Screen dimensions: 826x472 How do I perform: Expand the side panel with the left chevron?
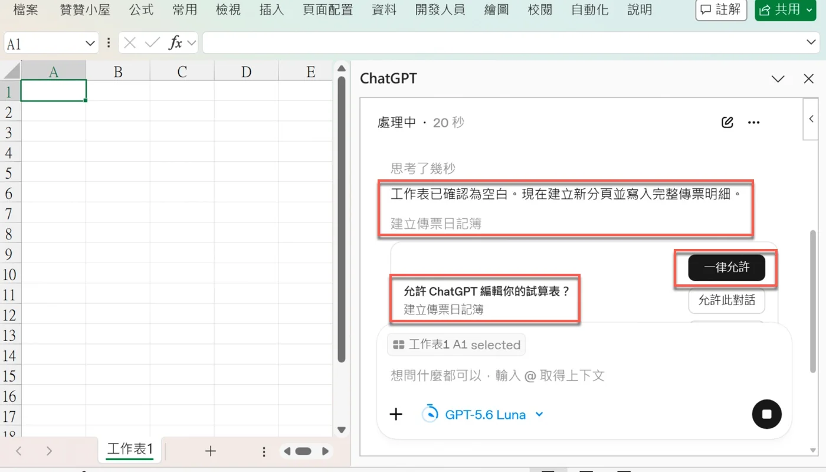click(811, 119)
